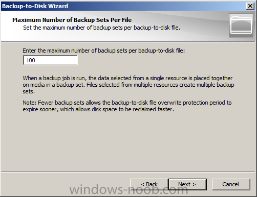The height and width of the screenshot is (197, 257).
Task: Click the horizontal separator line above the buttons
Action: [128, 172]
